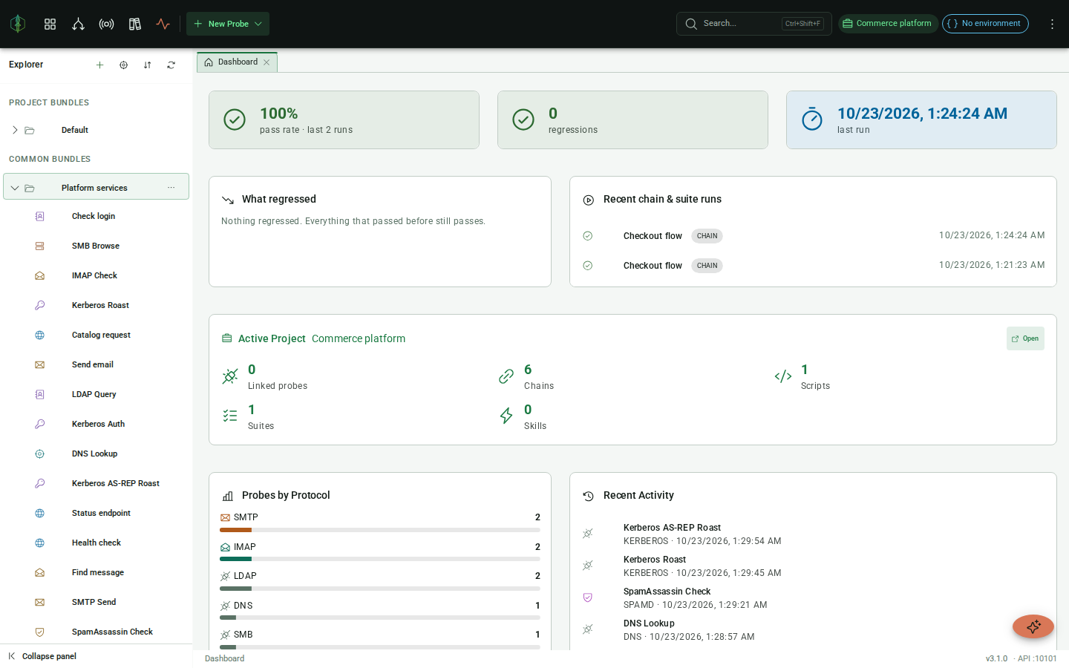Click the sort arrows icon in Explorer
The height and width of the screenshot is (668, 1069).
point(147,65)
